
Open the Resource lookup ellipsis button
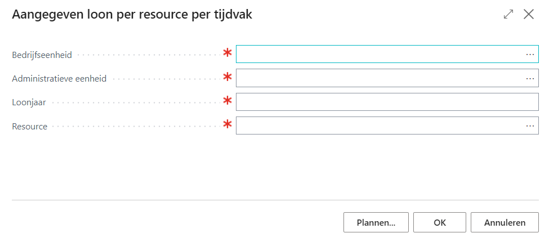coord(530,126)
